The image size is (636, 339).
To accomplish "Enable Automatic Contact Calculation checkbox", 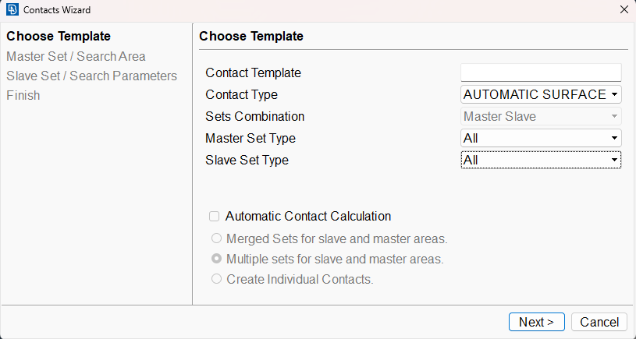I will (214, 217).
